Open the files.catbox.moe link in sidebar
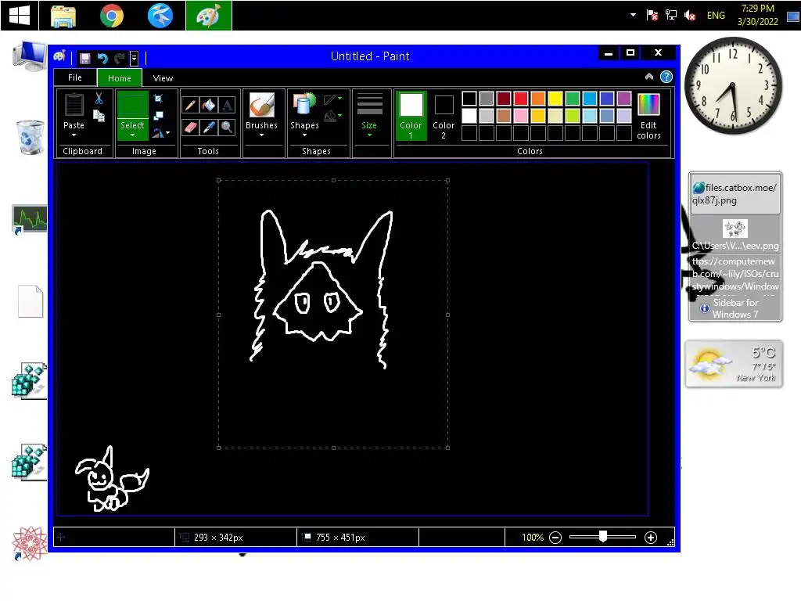 [735, 194]
